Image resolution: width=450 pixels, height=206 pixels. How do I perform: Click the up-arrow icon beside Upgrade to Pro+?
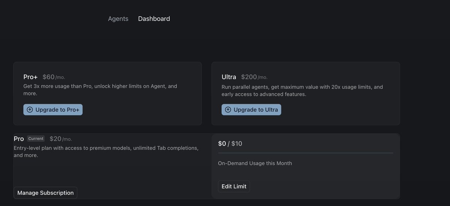pyautogui.click(x=30, y=110)
